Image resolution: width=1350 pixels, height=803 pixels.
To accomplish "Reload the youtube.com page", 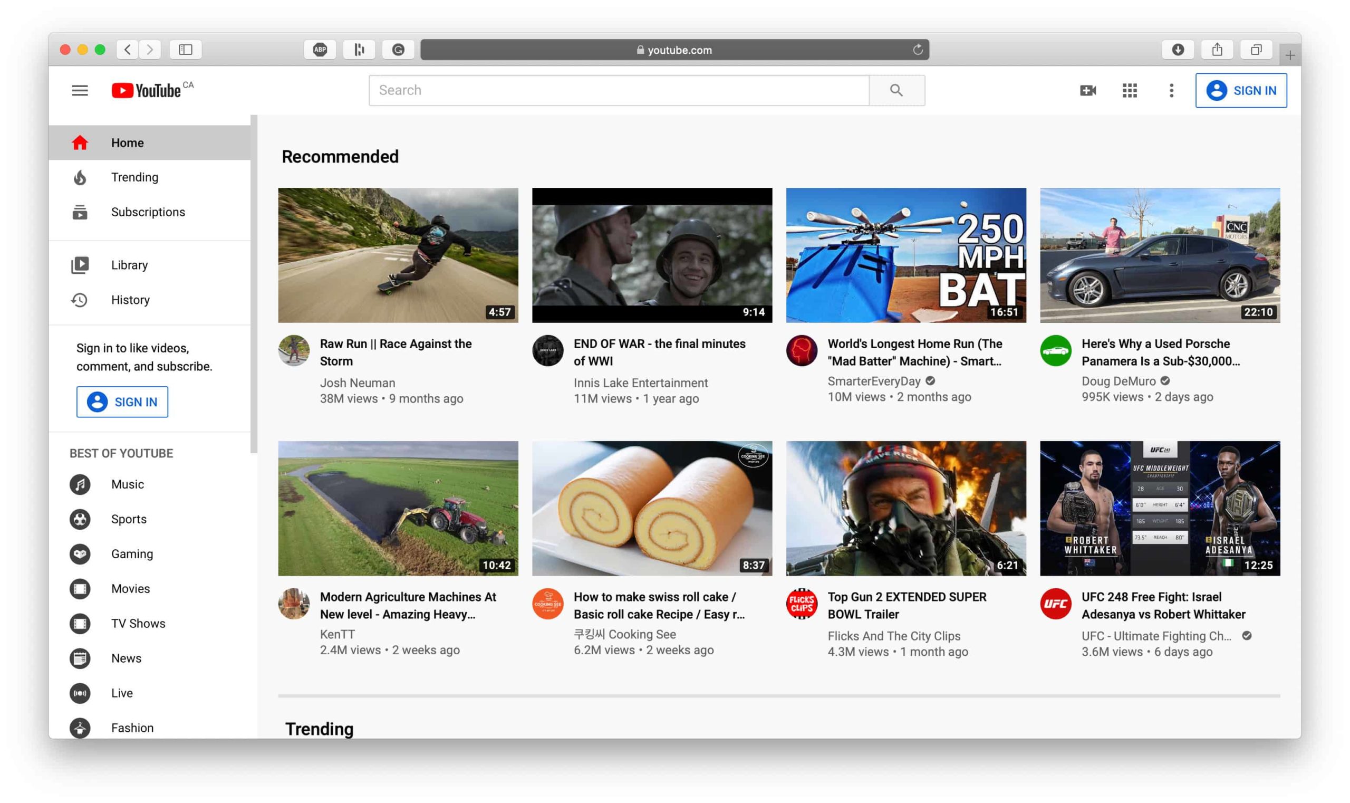I will (x=917, y=50).
